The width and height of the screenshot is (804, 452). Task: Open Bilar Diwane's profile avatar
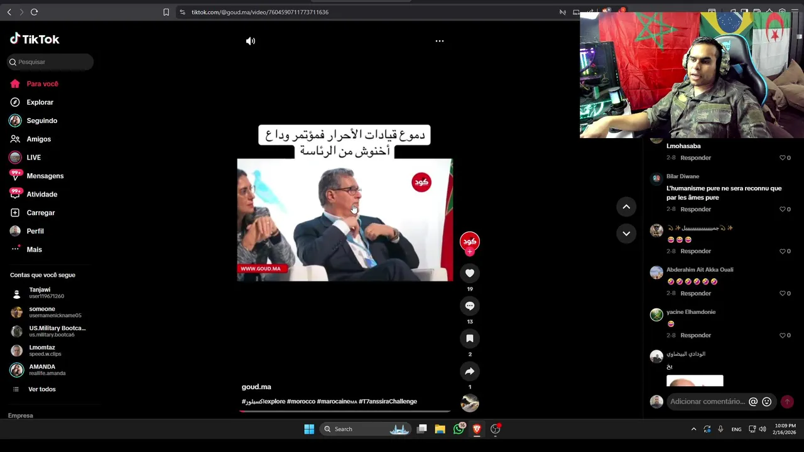click(656, 178)
